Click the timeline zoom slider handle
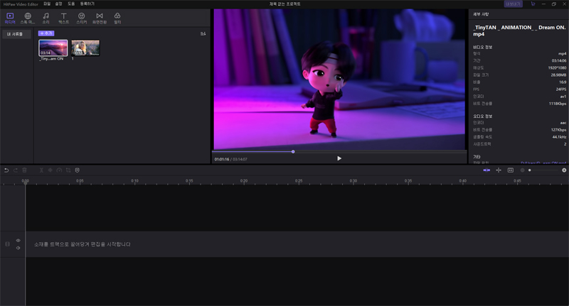569x306 pixels. coord(529,170)
